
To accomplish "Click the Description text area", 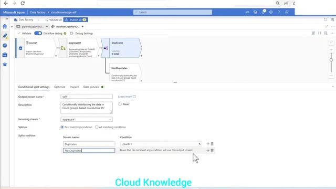I will [x=87, y=108].
